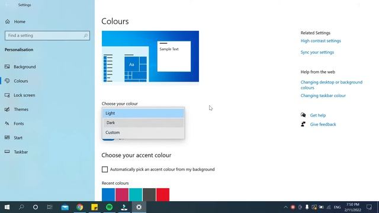
Task: Open Google Chrome from the taskbar
Action: 80,207
